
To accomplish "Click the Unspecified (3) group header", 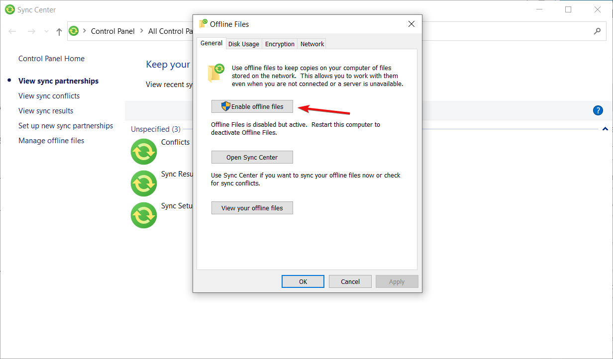I will pos(156,129).
